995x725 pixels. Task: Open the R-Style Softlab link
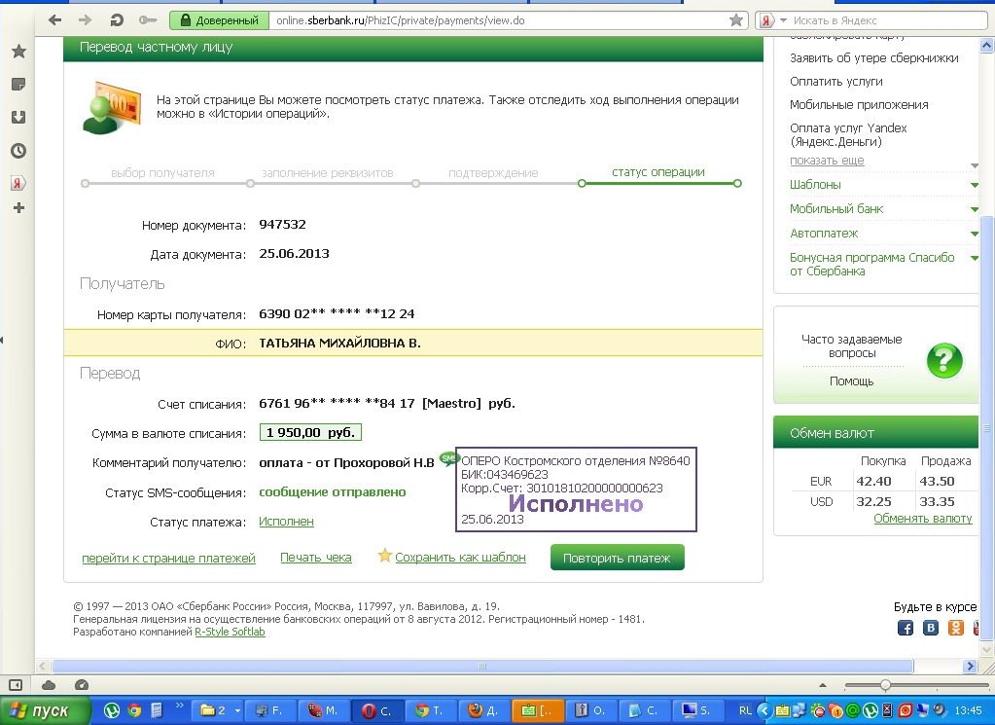click(x=230, y=632)
